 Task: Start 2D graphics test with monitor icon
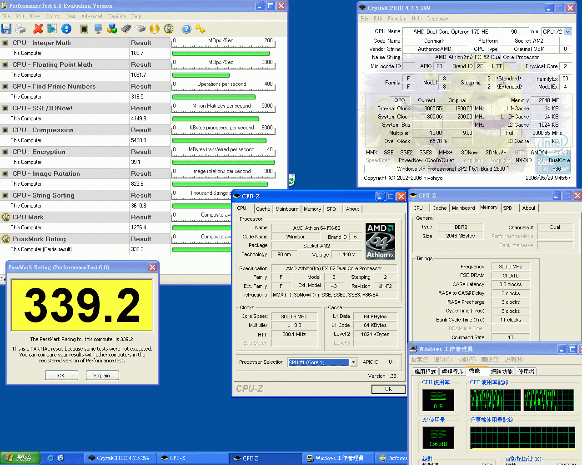coord(97,28)
